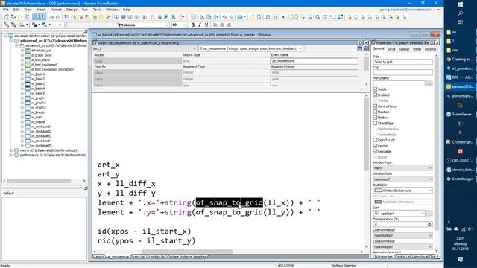Open the Design menu
The height and width of the screenshot is (268, 477).
tap(72, 10)
